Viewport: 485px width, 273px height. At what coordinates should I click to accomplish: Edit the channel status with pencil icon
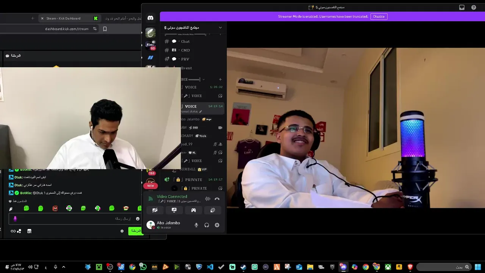point(200,111)
